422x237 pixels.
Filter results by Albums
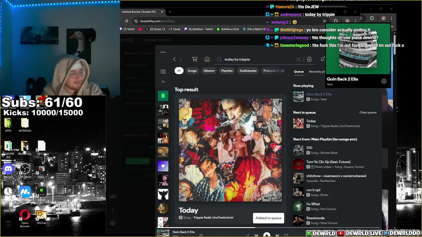209,71
